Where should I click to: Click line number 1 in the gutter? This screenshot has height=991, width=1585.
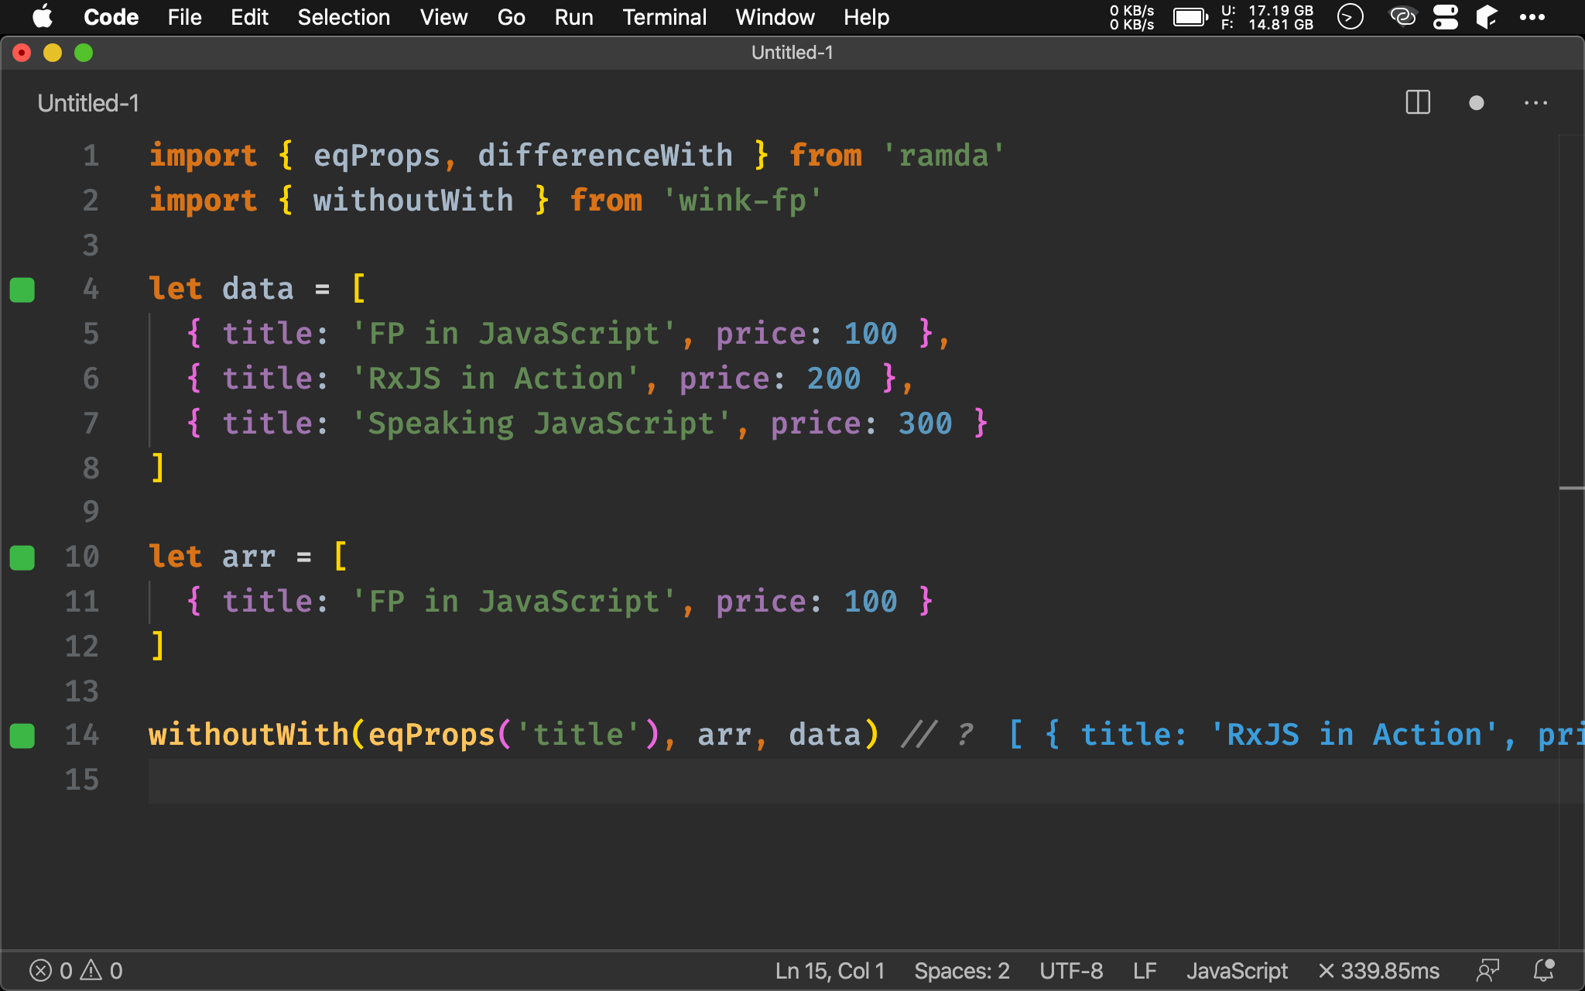[91, 156]
